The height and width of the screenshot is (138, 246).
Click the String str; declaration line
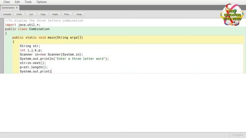[x=30, y=46]
